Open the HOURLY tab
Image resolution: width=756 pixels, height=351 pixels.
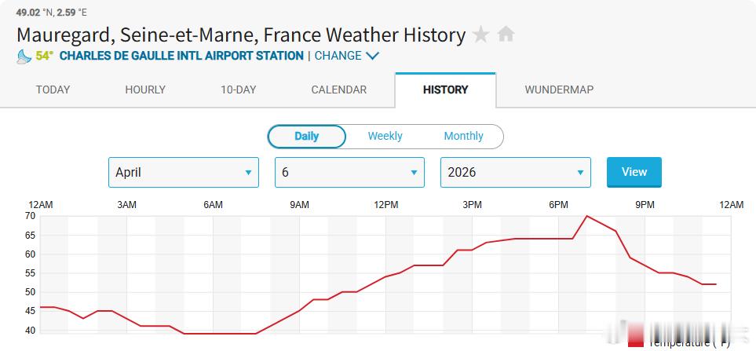point(145,90)
